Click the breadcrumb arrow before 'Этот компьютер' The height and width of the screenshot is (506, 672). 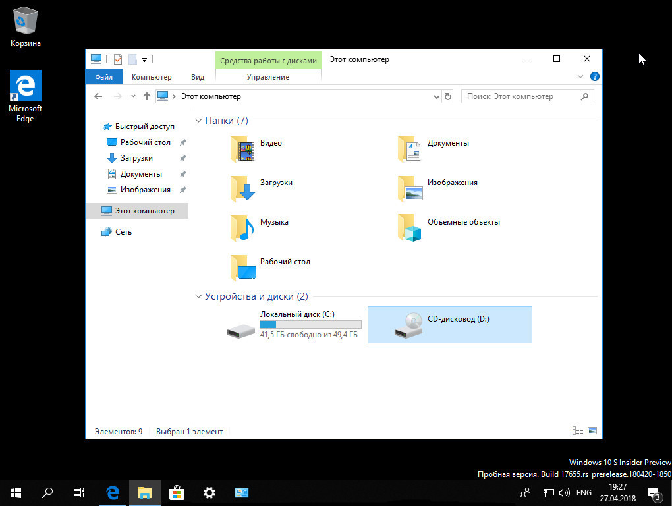(x=174, y=96)
